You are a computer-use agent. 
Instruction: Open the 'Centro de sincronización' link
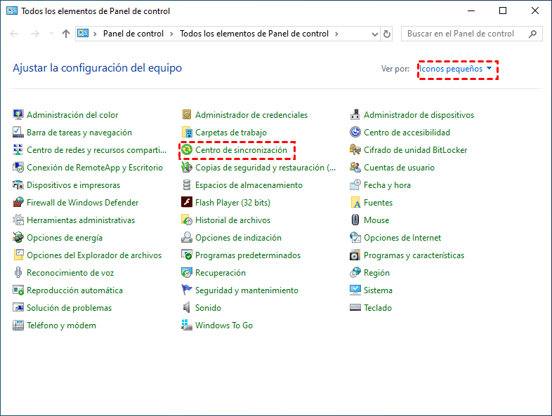[x=241, y=150]
